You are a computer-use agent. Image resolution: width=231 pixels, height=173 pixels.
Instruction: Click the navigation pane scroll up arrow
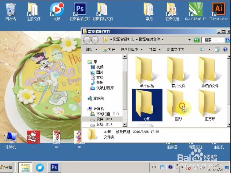click(x=125, y=56)
